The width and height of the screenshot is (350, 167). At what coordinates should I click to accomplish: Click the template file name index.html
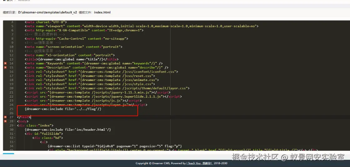pos(102,13)
